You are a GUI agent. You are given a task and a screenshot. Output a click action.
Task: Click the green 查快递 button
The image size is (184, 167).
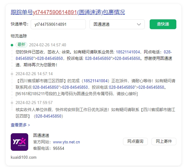163,24
